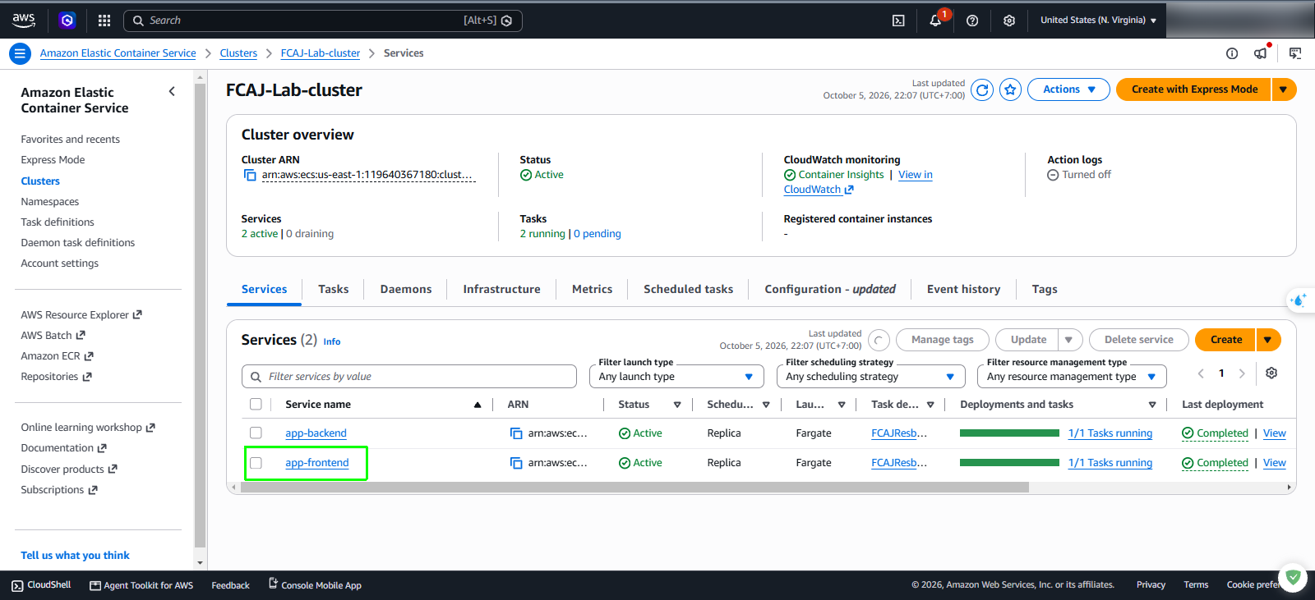The width and height of the screenshot is (1315, 600).
Task: Open the Any scheduling strategy dropdown
Action: point(870,377)
